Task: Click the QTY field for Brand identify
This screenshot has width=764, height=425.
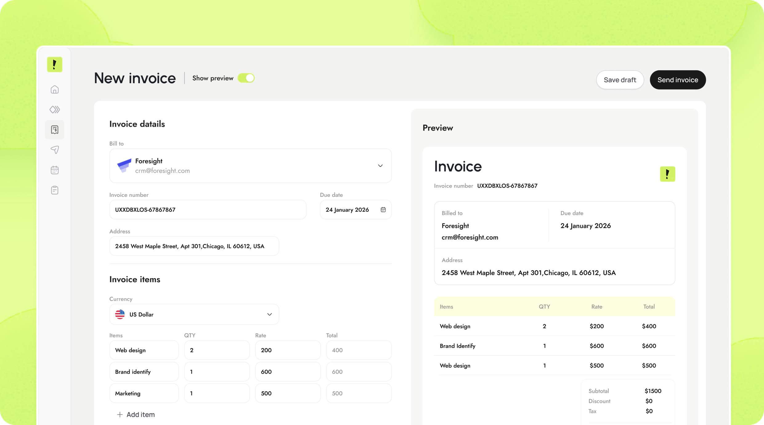Action: coord(217,372)
